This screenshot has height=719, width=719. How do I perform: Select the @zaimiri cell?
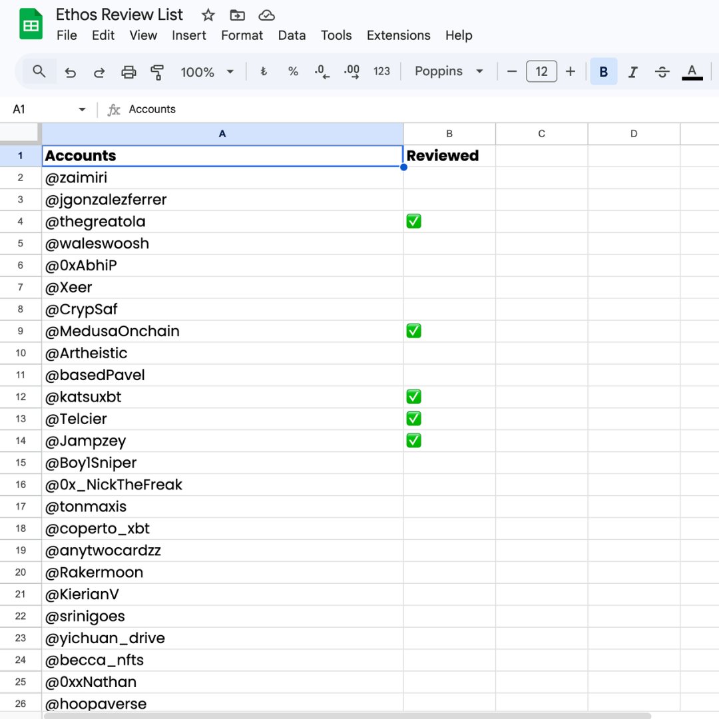pyautogui.click(x=222, y=178)
